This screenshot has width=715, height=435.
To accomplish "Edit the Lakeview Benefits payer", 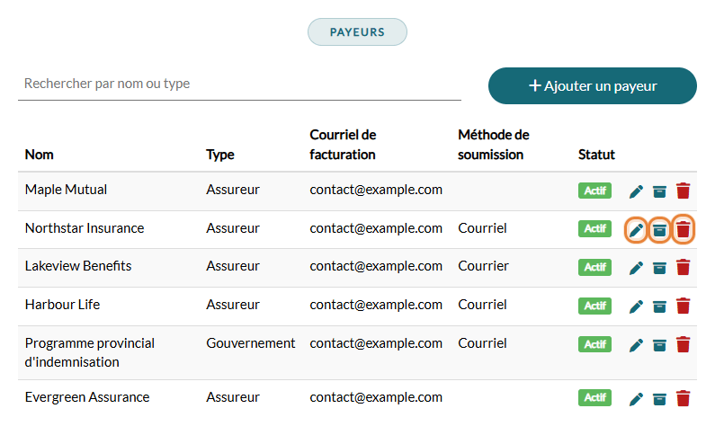I will point(636,268).
